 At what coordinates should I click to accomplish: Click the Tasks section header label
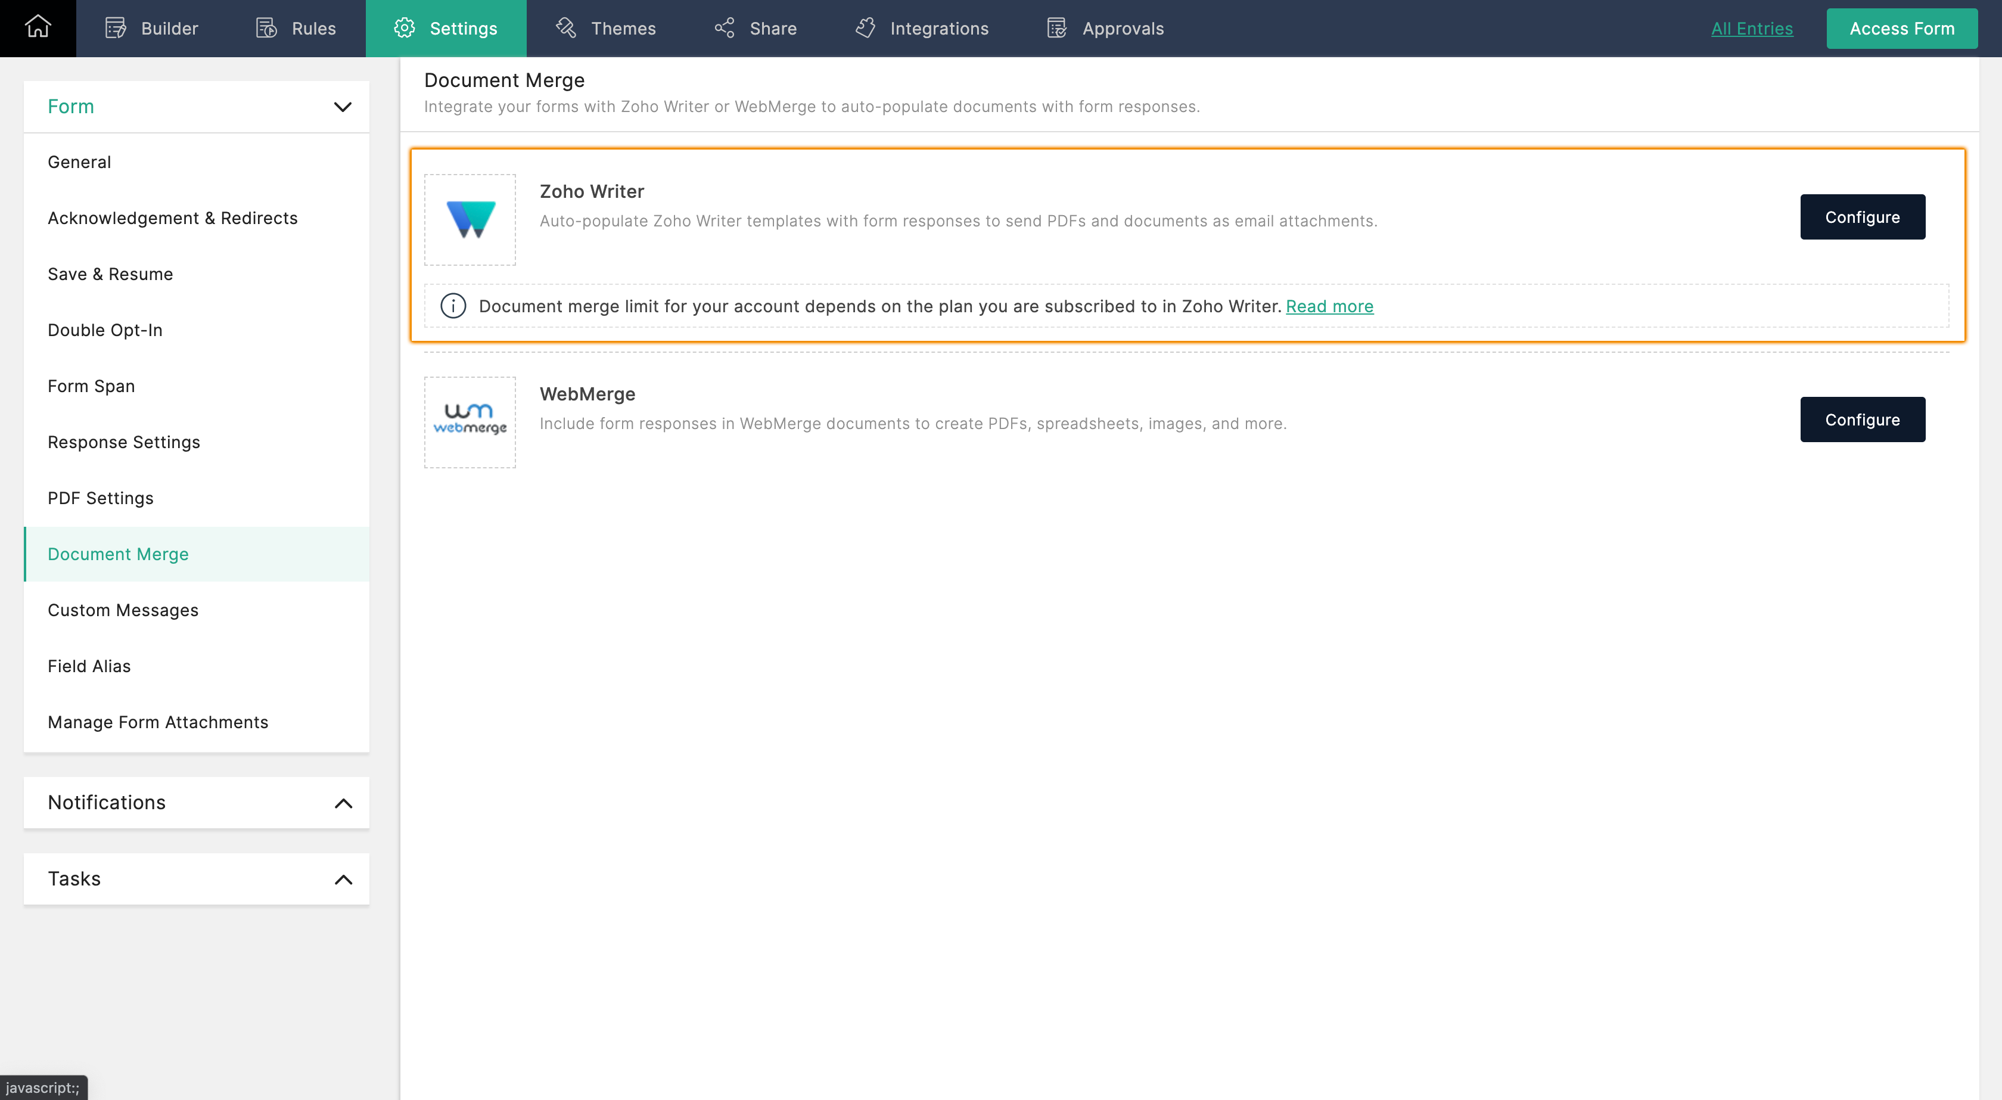pos(74,878)
